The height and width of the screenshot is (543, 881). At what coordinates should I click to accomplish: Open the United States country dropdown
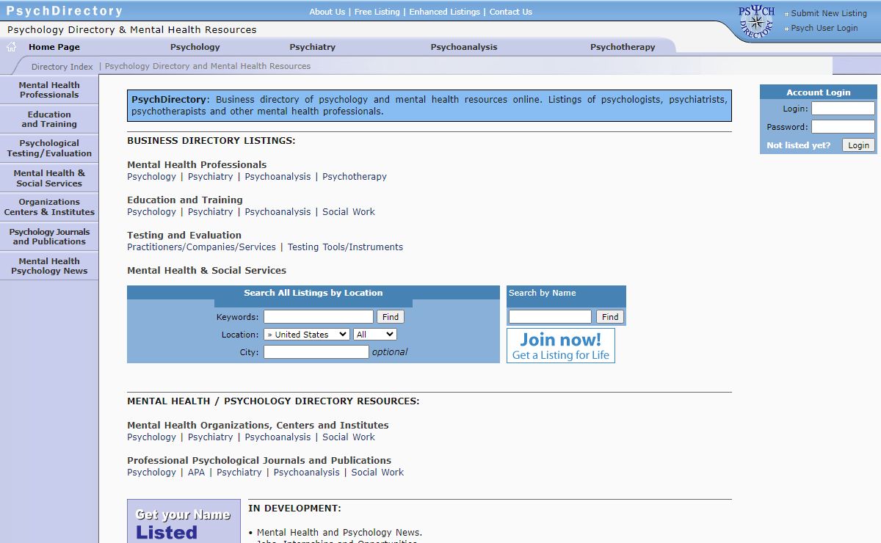point(307,335)
